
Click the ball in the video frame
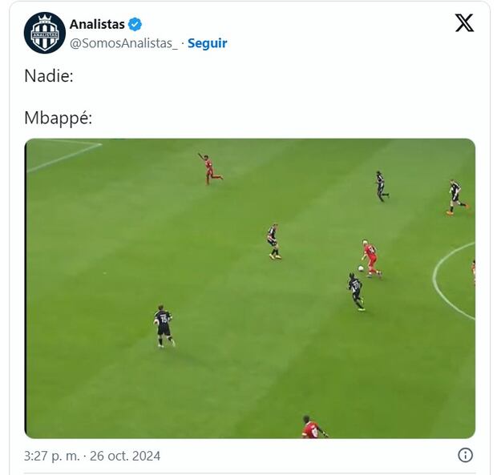click(361, 268)
